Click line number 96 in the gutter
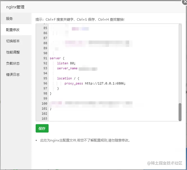Image resolution: width=187 pixels, height=170 pixels. click(x=45, y=83)
